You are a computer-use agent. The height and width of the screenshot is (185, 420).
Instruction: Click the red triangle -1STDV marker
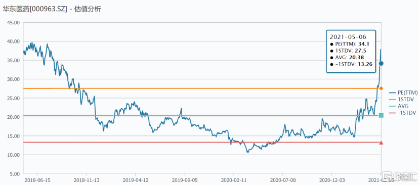pyautogui.click(x=381, y=143)
